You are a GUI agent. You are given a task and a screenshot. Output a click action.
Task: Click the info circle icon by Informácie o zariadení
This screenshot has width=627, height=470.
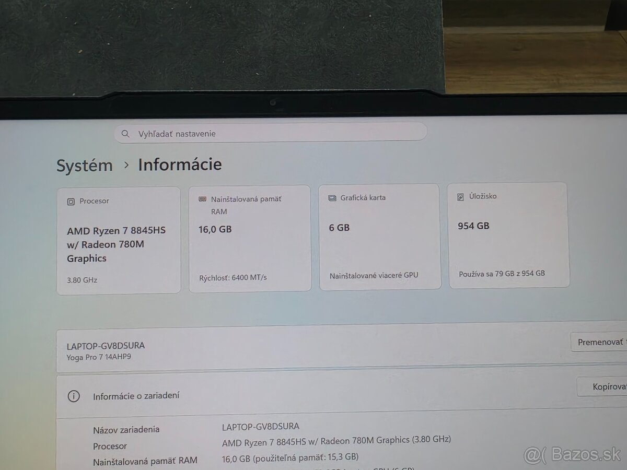pyautogui.click(x=74, y=396)
